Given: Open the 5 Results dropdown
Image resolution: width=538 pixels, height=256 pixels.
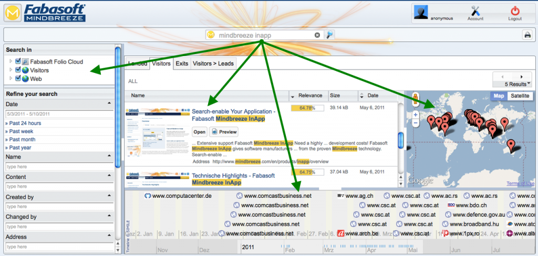Looking at the screenshot, I should [x=518, y=84].
